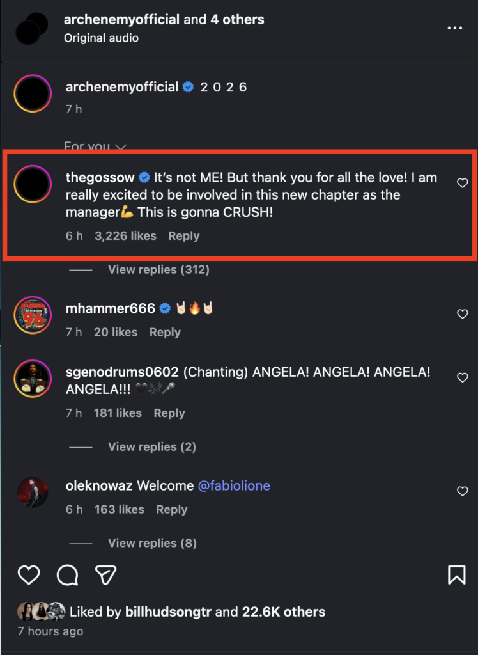
Task: Like the post with the heart icon
Action: (x=29, y=575)
